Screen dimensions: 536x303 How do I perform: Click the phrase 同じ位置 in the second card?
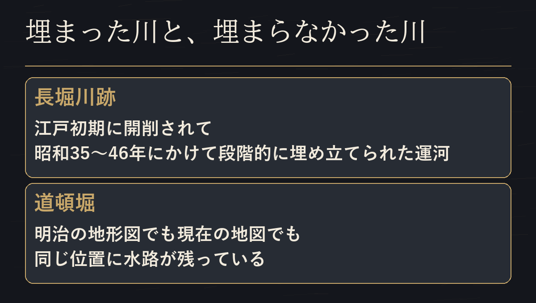(70, 259)
